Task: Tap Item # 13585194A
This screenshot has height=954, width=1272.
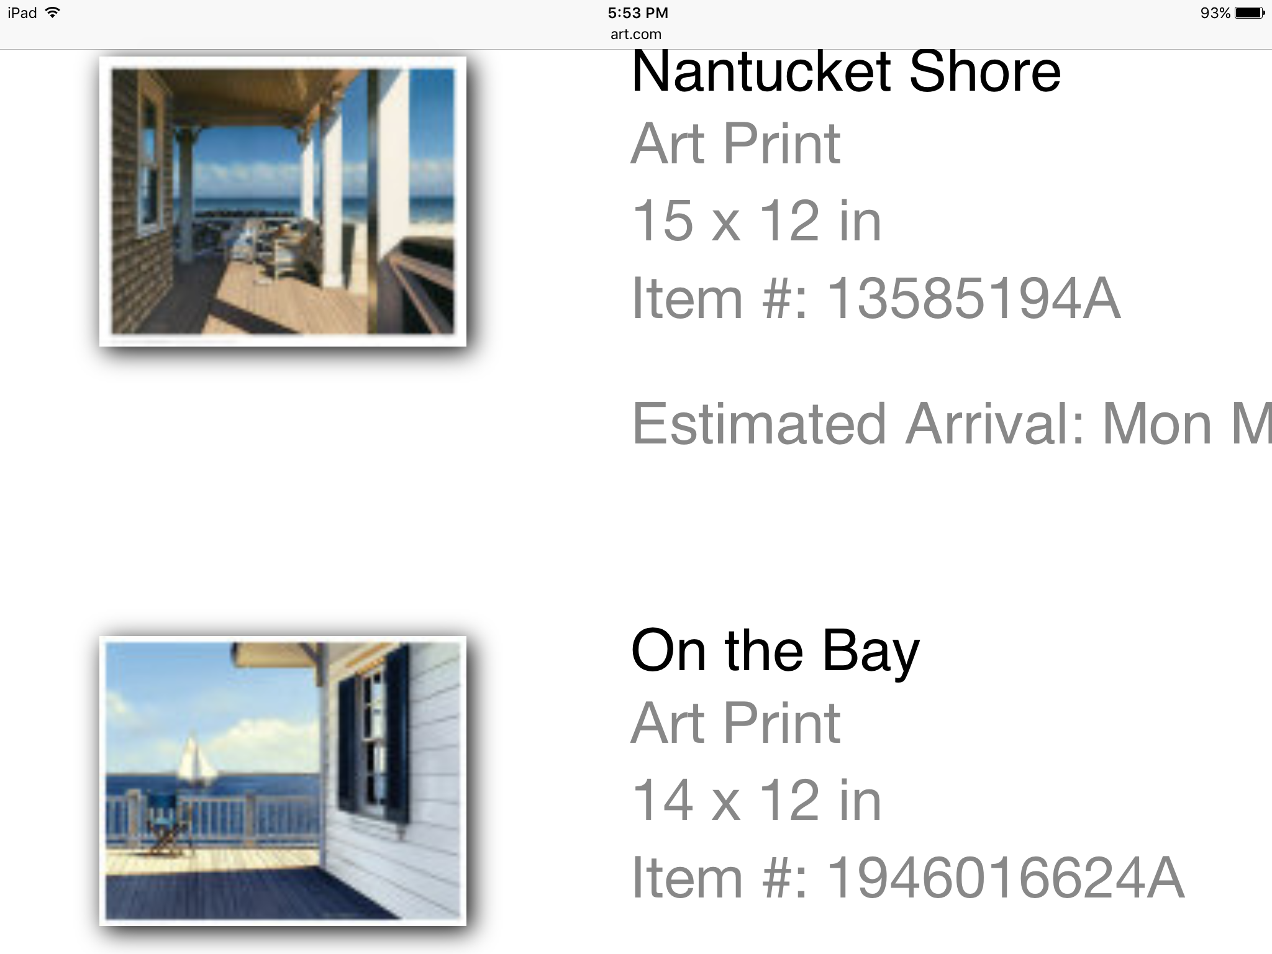Action: [x=876, y=299]
